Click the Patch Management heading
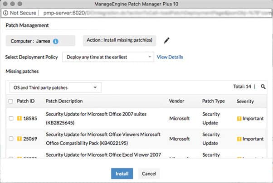273x183 pixels. point(27,25)
